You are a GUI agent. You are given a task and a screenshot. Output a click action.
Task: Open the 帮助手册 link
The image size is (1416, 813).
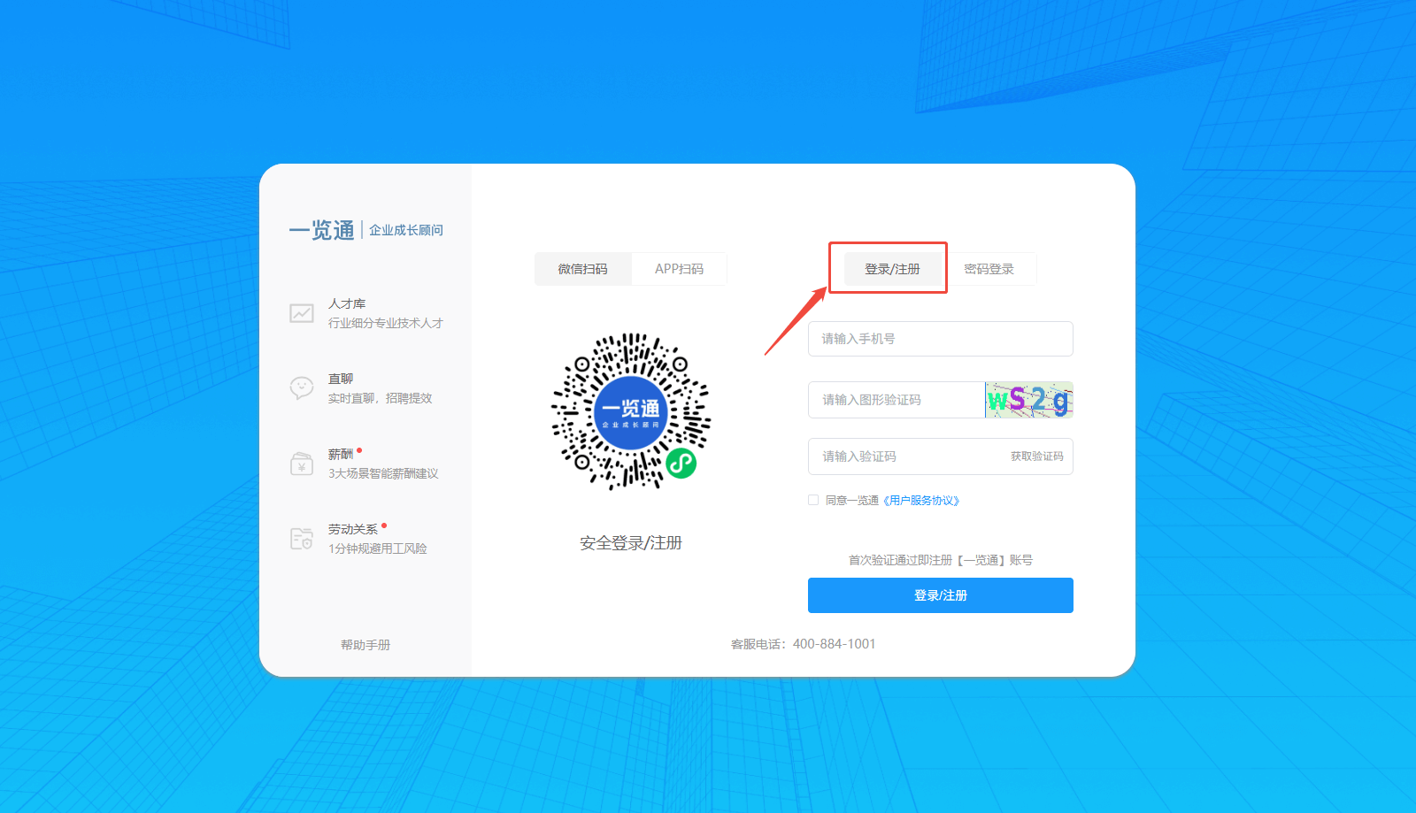366,645
